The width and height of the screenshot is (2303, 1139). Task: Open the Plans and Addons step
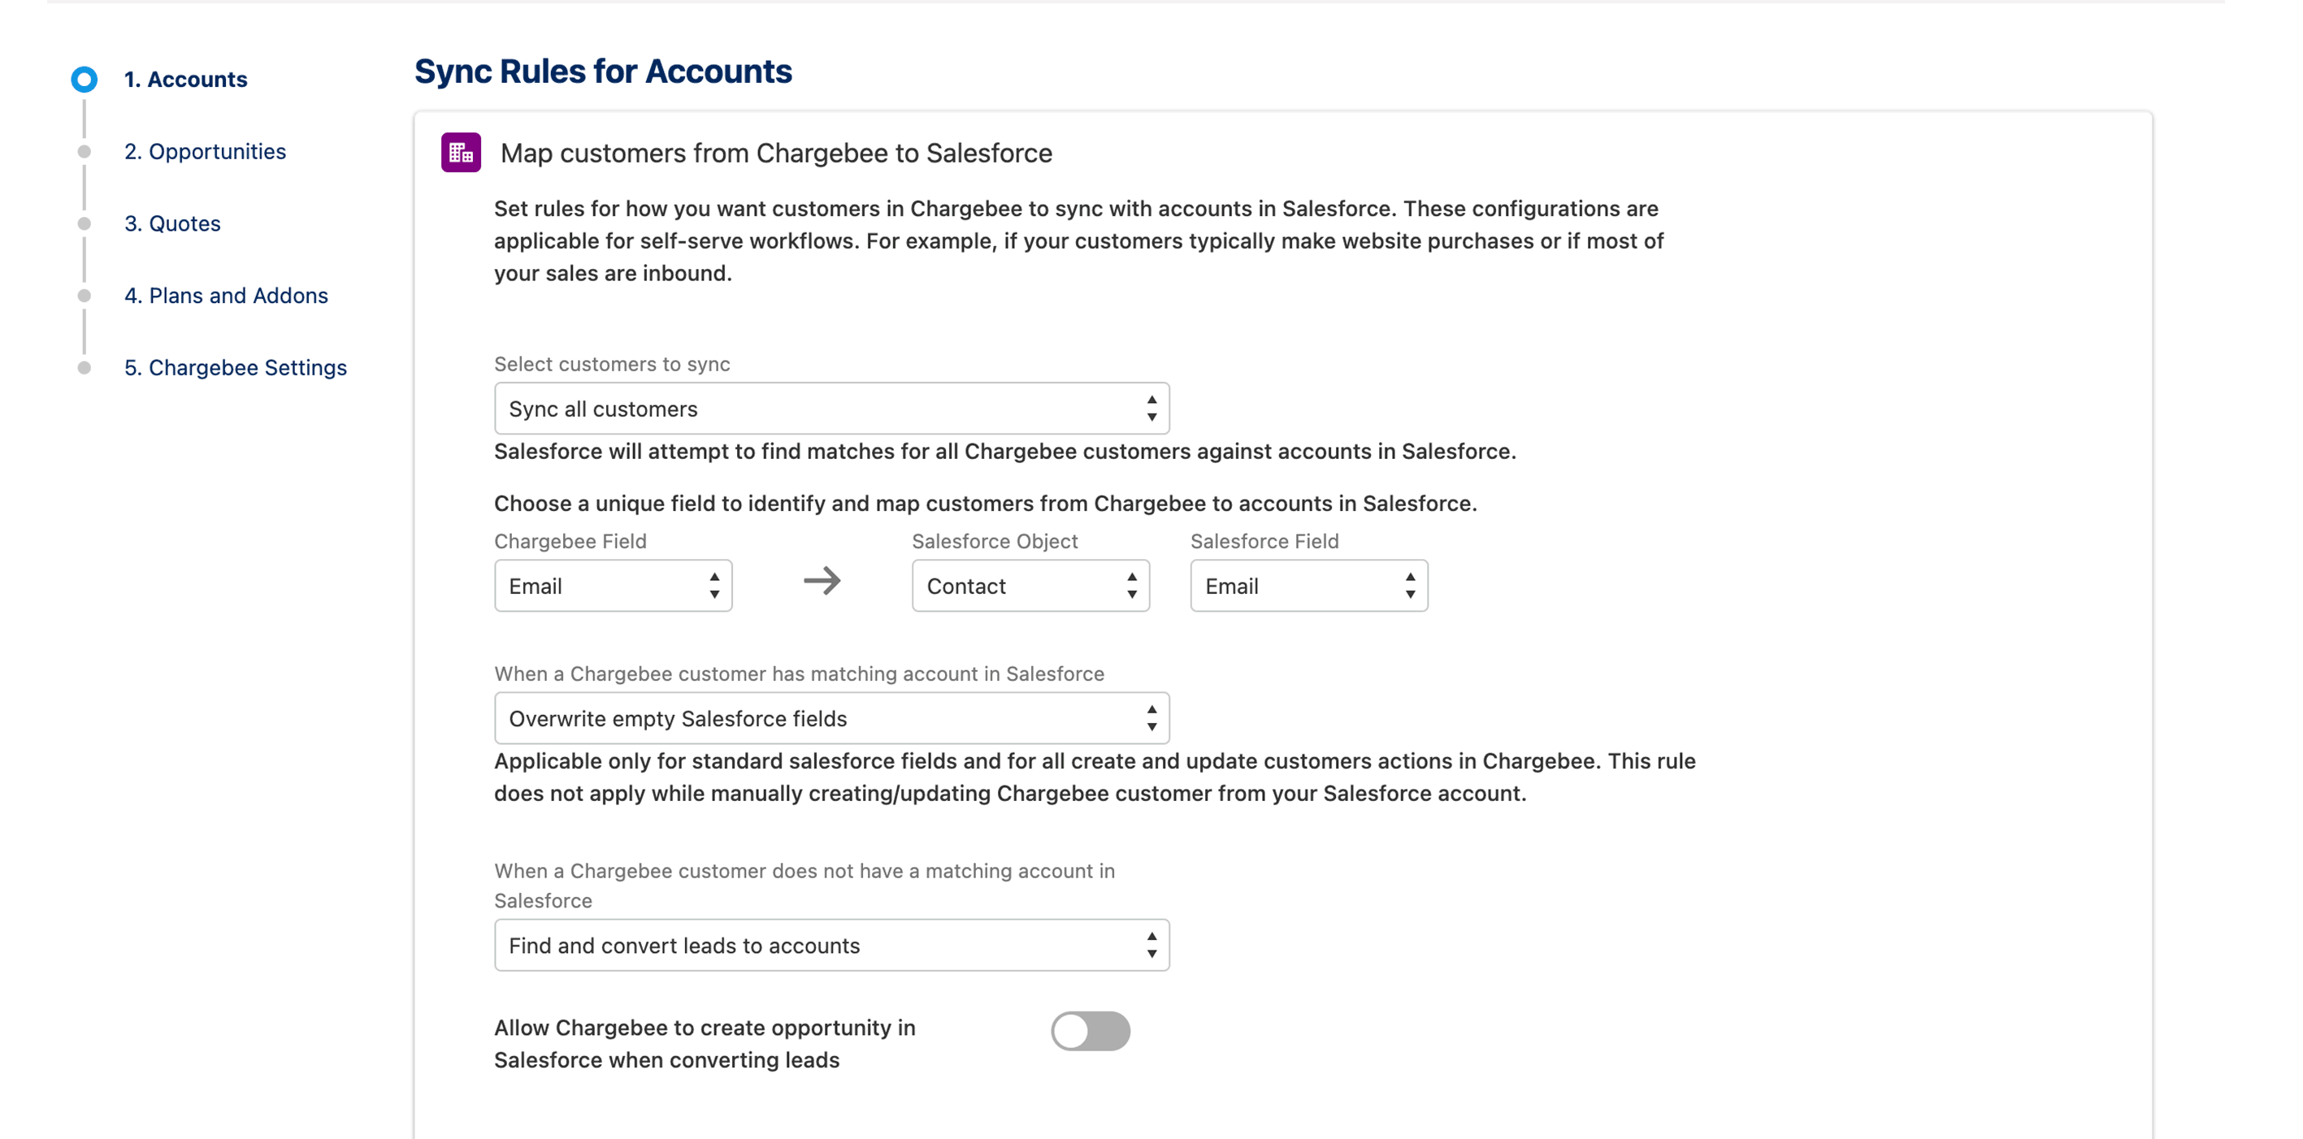[226, 296]
